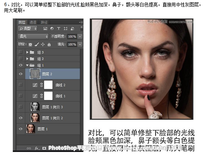
Task: Select the 组 2 folder icon
Action: [32, 59]
